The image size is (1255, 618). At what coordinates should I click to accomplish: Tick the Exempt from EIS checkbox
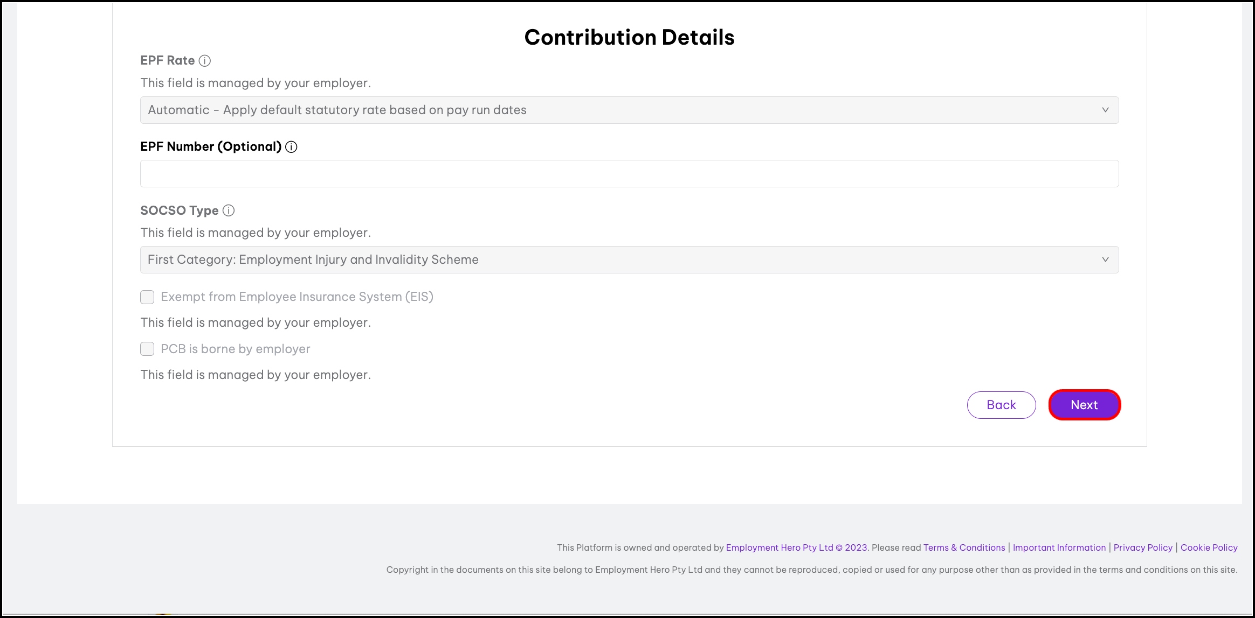point(147,297)
